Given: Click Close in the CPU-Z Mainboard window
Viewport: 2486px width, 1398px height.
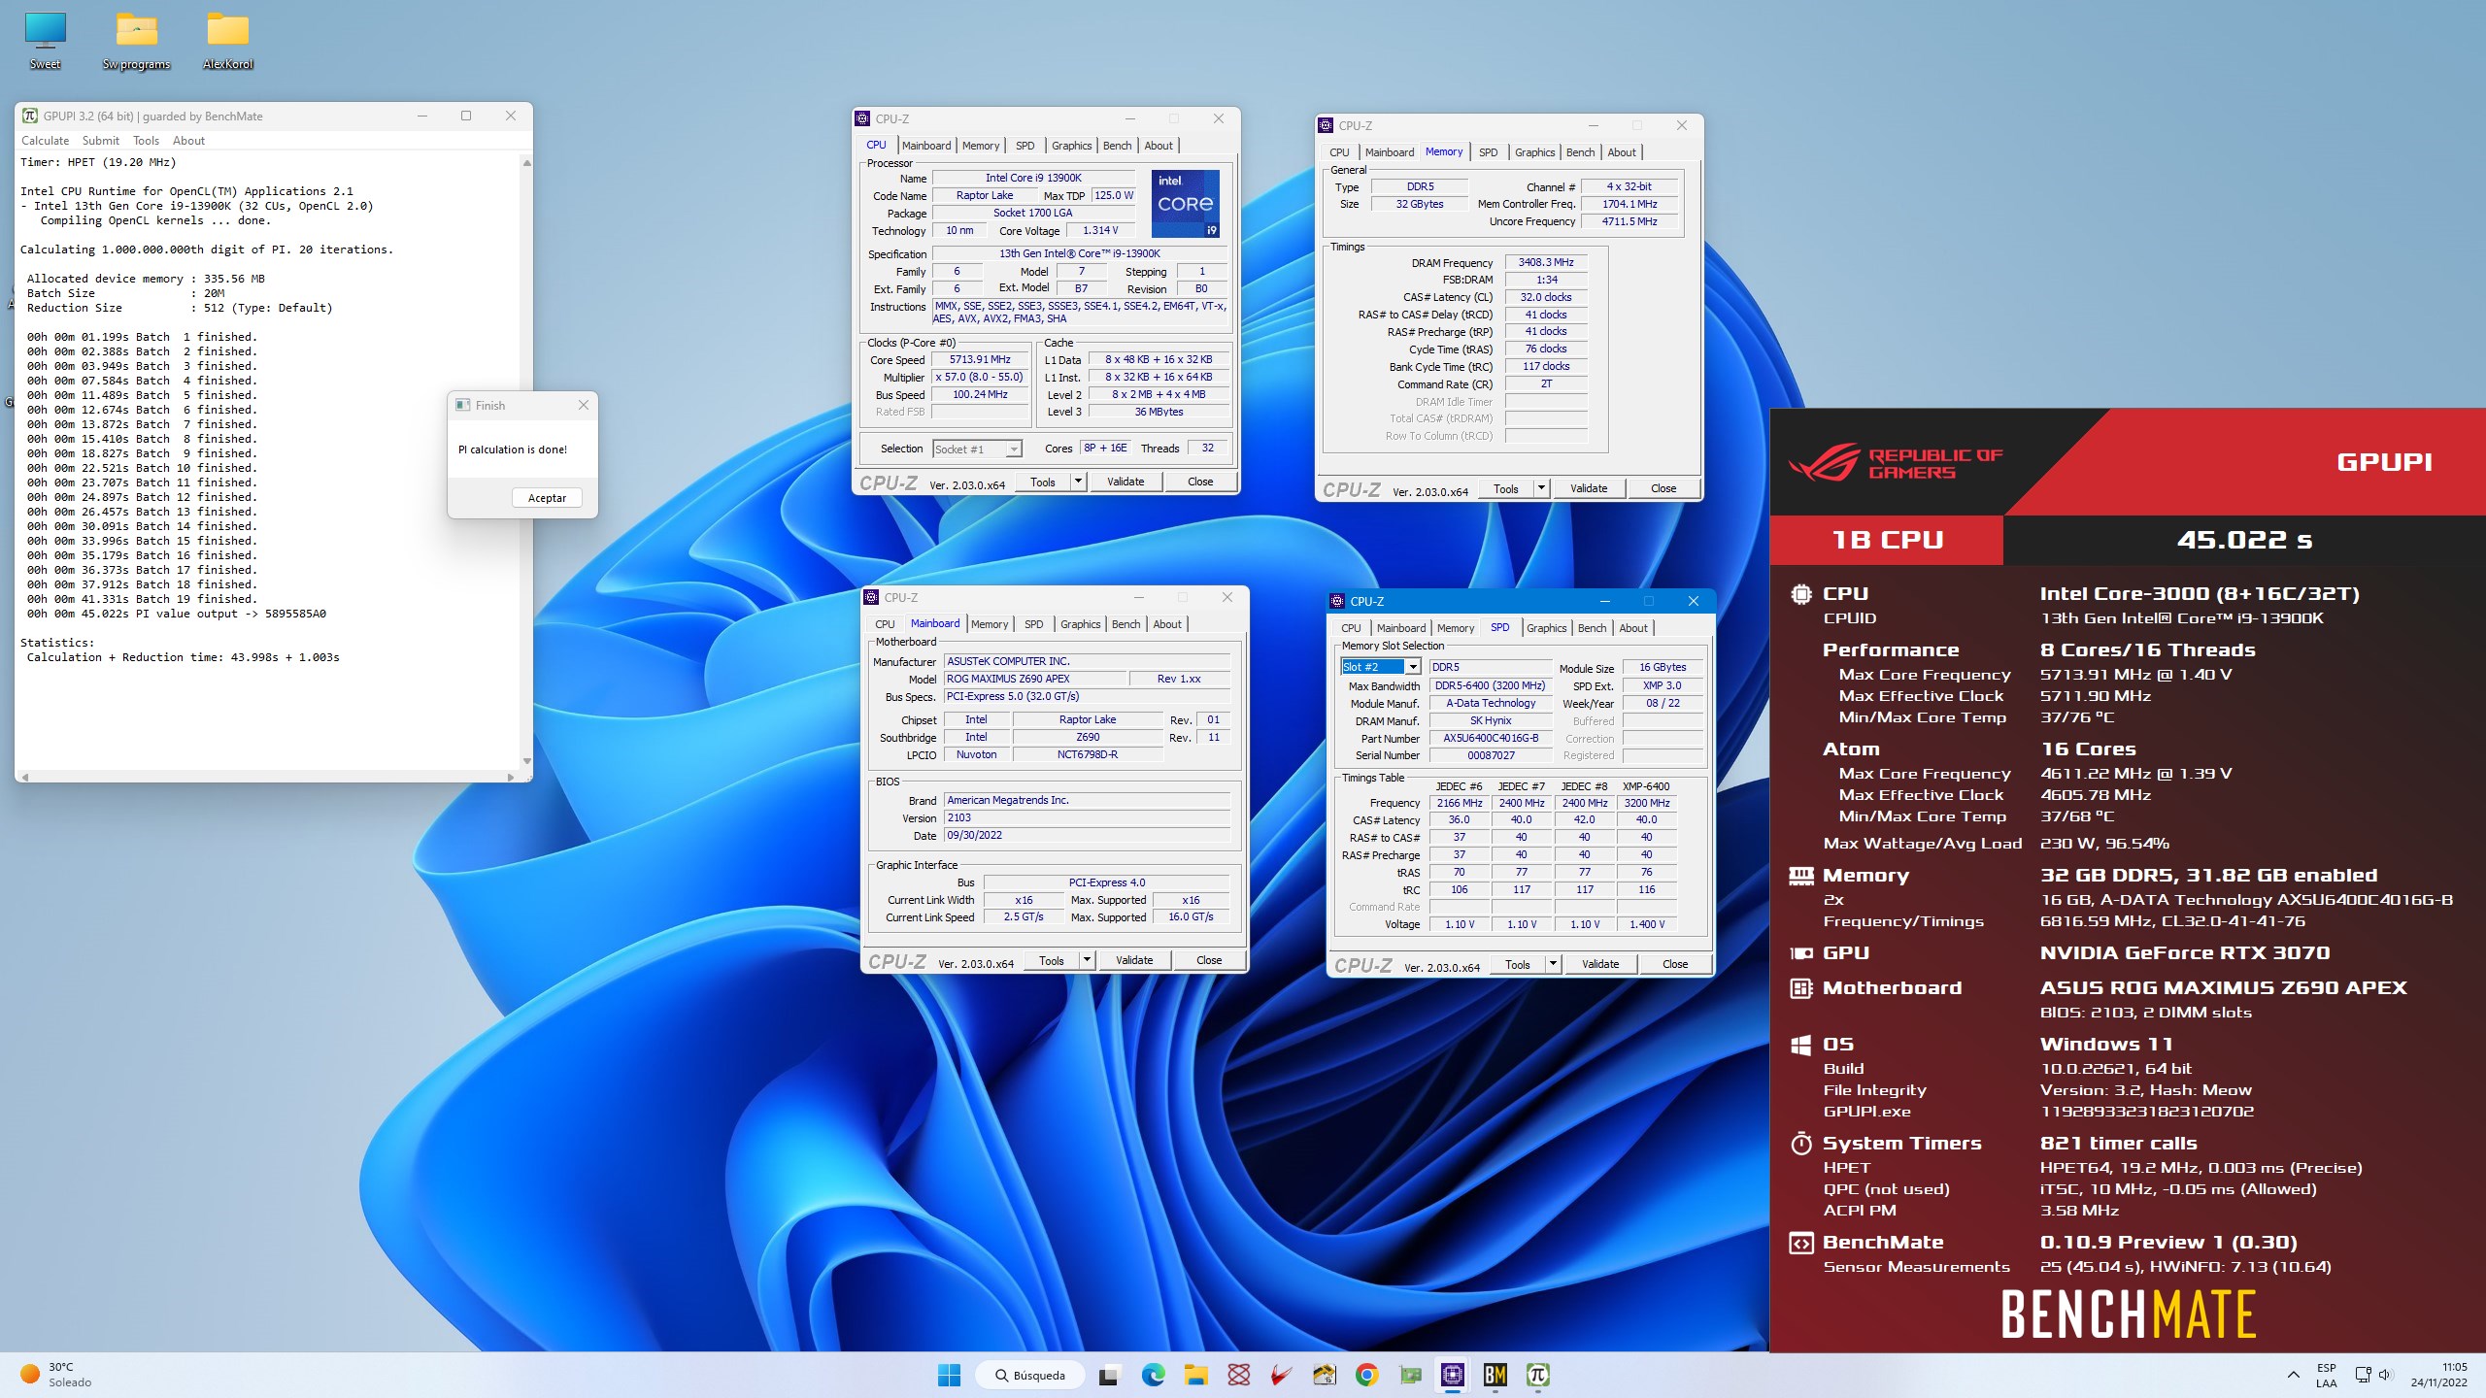Looking at the screenshot, I should [1208, 960].
